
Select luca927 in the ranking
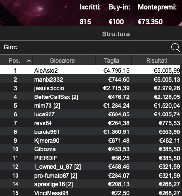point(90,114)
